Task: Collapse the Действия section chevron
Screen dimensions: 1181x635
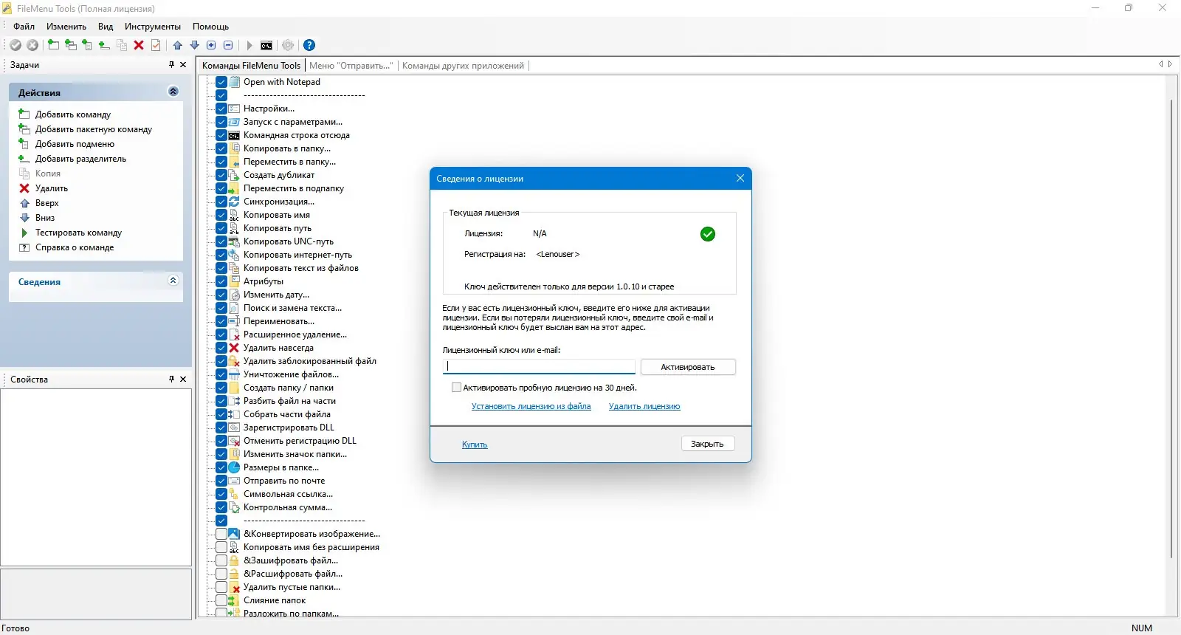Action: pos(173,92)
